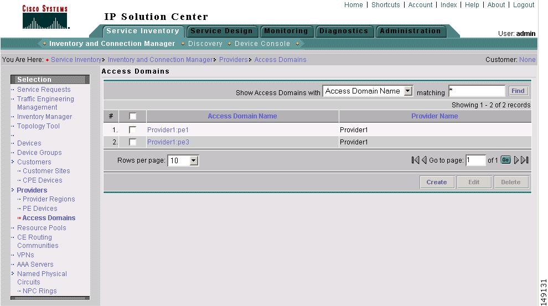This screenshot has width=548, height=306.
Task: Check the Provider1:pe1 row checkbox
Action: 132,129
